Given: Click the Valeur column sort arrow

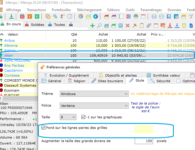Looking at the screenshot, I should [2, 34].
